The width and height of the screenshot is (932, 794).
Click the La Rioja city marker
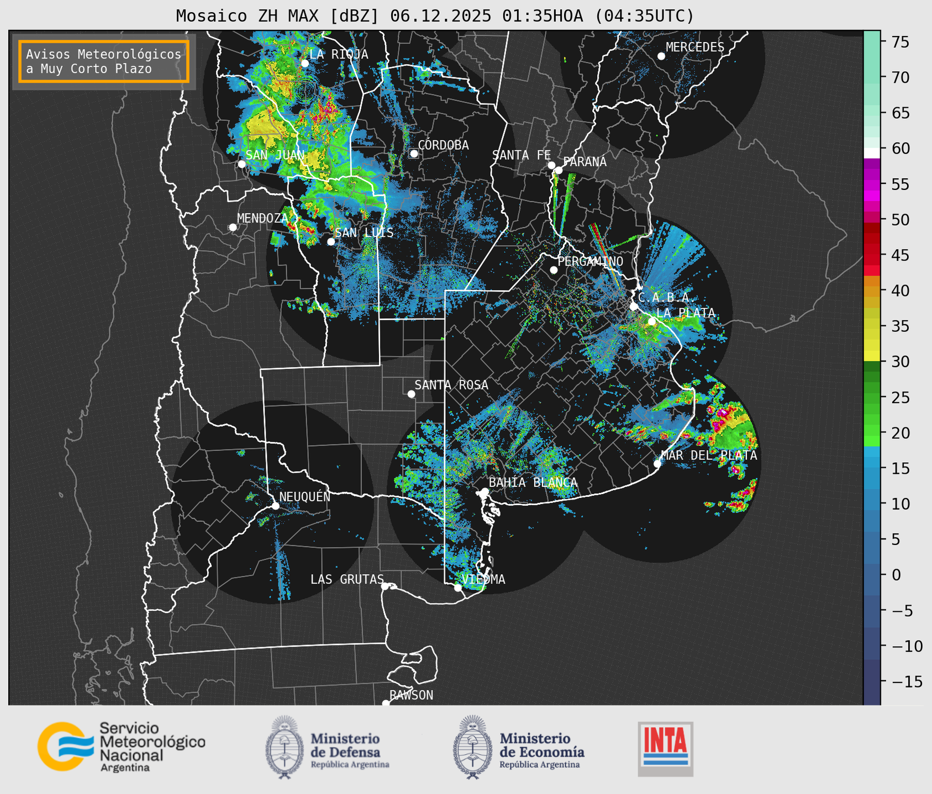pos(304,63)
